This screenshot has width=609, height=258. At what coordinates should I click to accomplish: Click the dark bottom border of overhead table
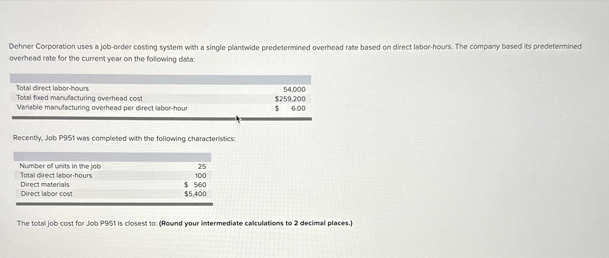162,119
